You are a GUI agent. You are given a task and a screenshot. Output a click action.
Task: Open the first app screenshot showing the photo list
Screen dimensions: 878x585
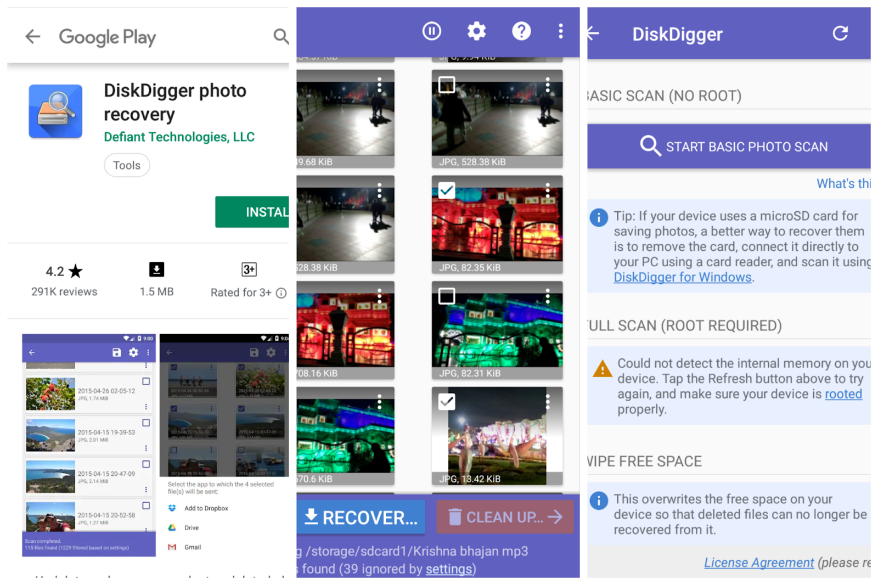[89, 445]
